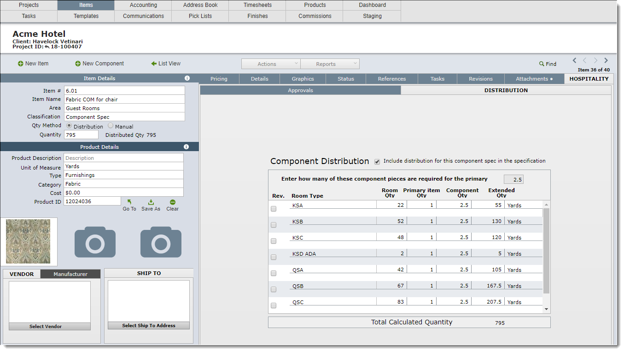Viewport: 624px width, 352px height.
Task: Click the Quantity field showing 795
Action: point(81,135)
